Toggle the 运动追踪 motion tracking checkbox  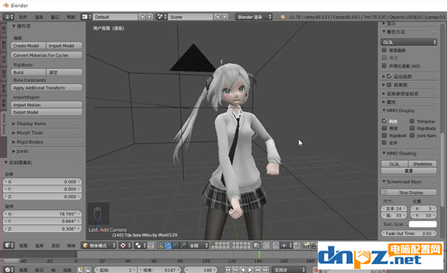pyautogui.click(x=389, y=76)
